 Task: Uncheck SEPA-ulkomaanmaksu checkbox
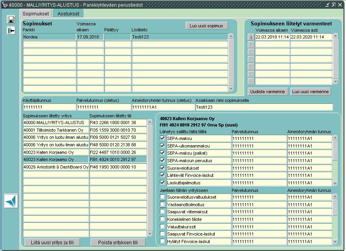tap(162, 146)
